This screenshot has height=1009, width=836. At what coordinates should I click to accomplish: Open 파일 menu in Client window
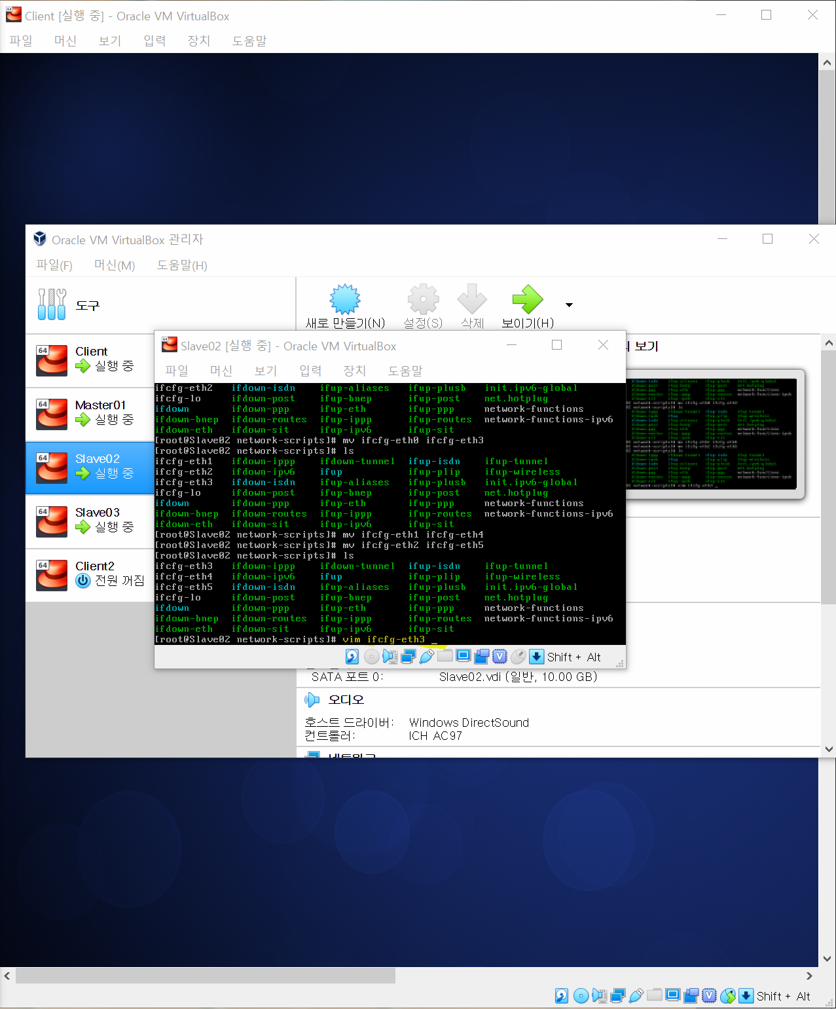point(21,41)
